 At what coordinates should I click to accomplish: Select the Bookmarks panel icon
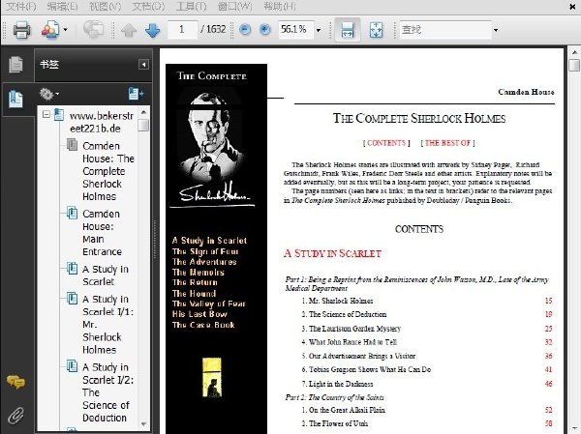[15, 100]
